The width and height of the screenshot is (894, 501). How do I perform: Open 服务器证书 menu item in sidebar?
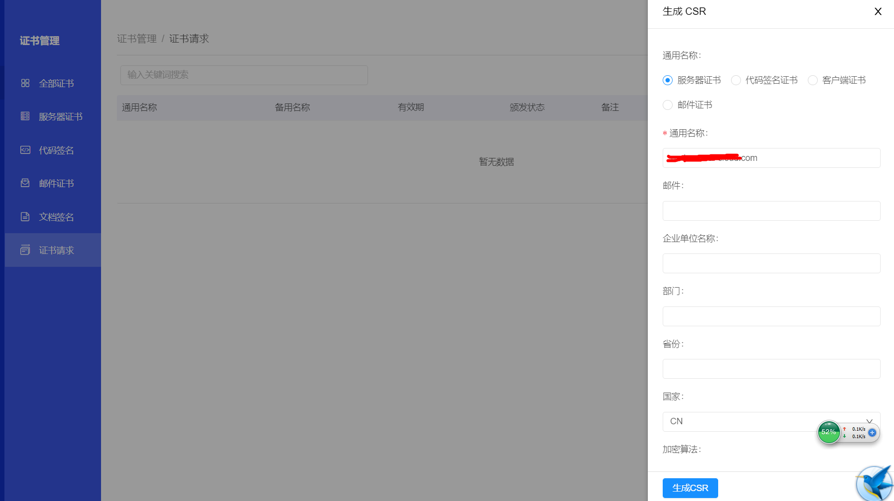pyautogui.click(x=53, y=116)
